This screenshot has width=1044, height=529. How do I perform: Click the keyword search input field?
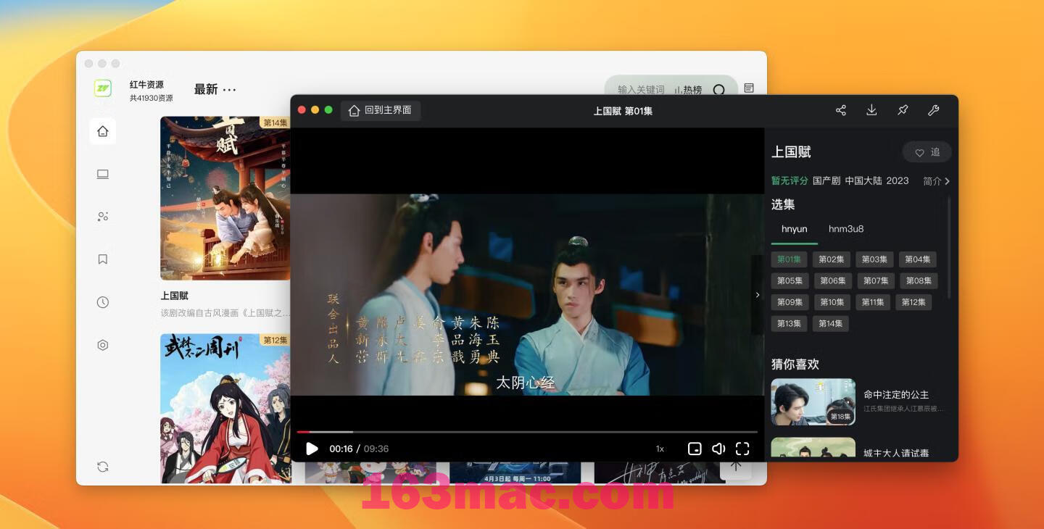coord(641,90)
